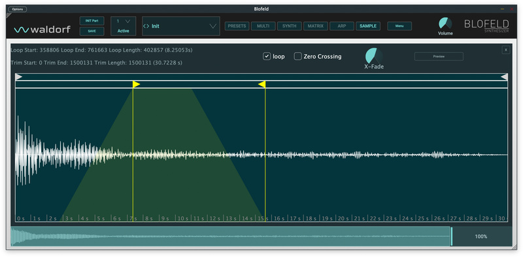This screenshot has width=523, height=257.
Task: Select the yellow loop start flag
Action: pyautogui.click(x=136, y=84)
